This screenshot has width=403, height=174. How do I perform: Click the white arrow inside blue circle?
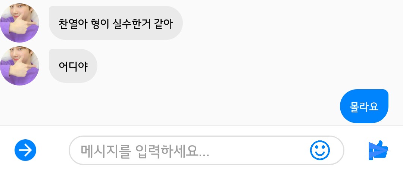[x=25, y=150]
